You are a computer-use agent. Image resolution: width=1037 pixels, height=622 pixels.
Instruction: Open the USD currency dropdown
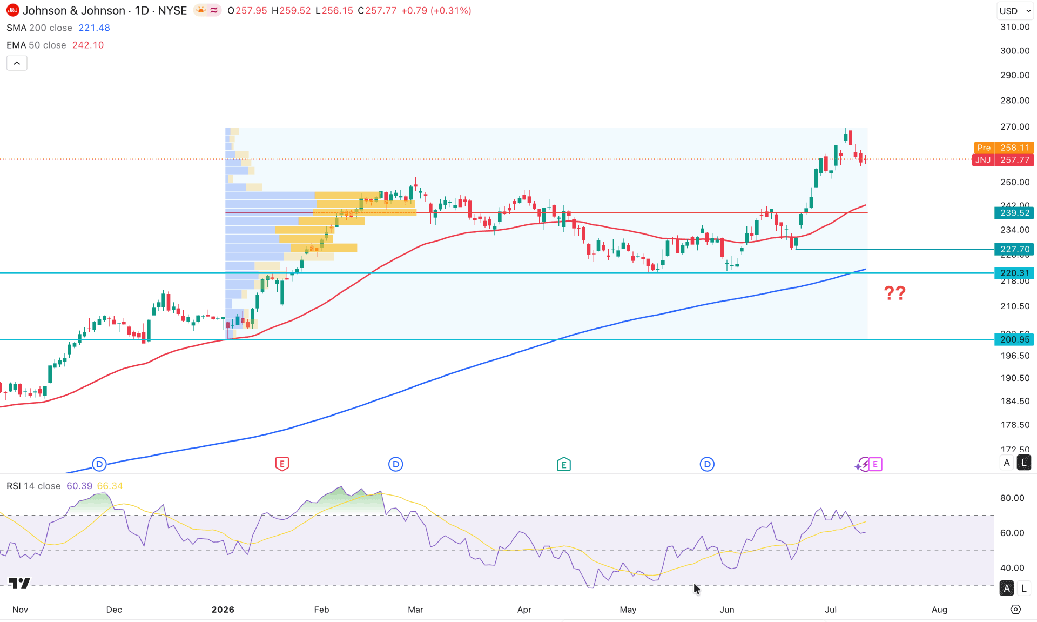point(1015,11)
